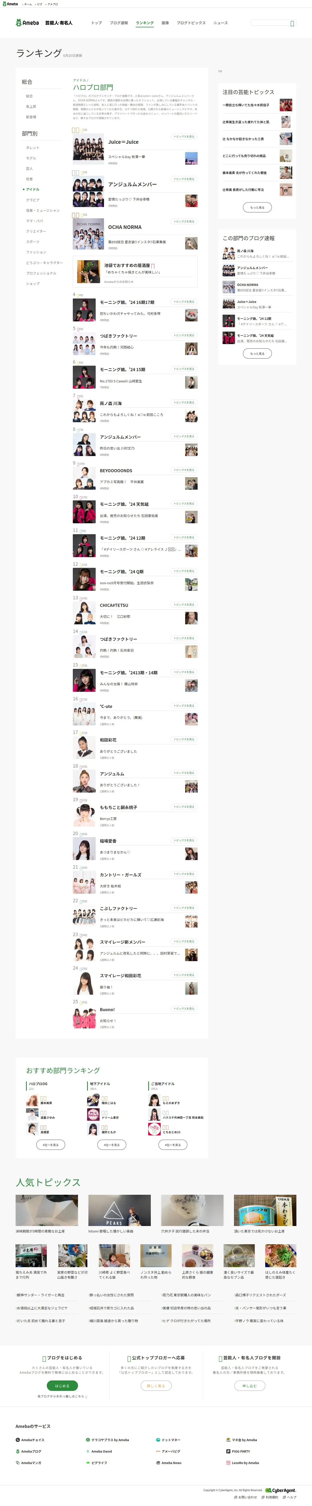Open the ブログトピックス navigation tab
Screen dimensions: 312x1506
191,23
